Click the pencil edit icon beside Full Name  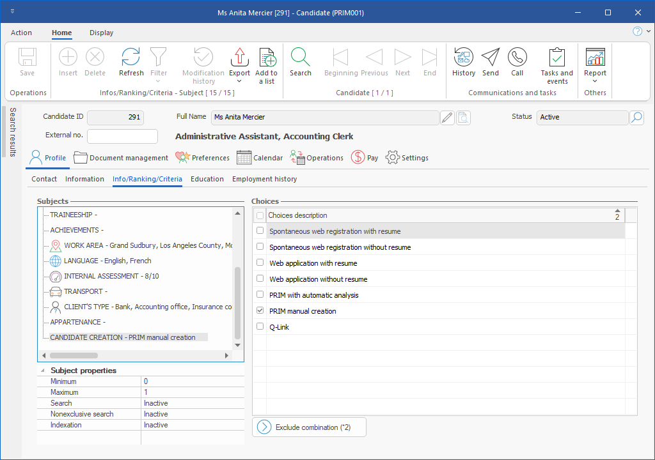point(447,118)
